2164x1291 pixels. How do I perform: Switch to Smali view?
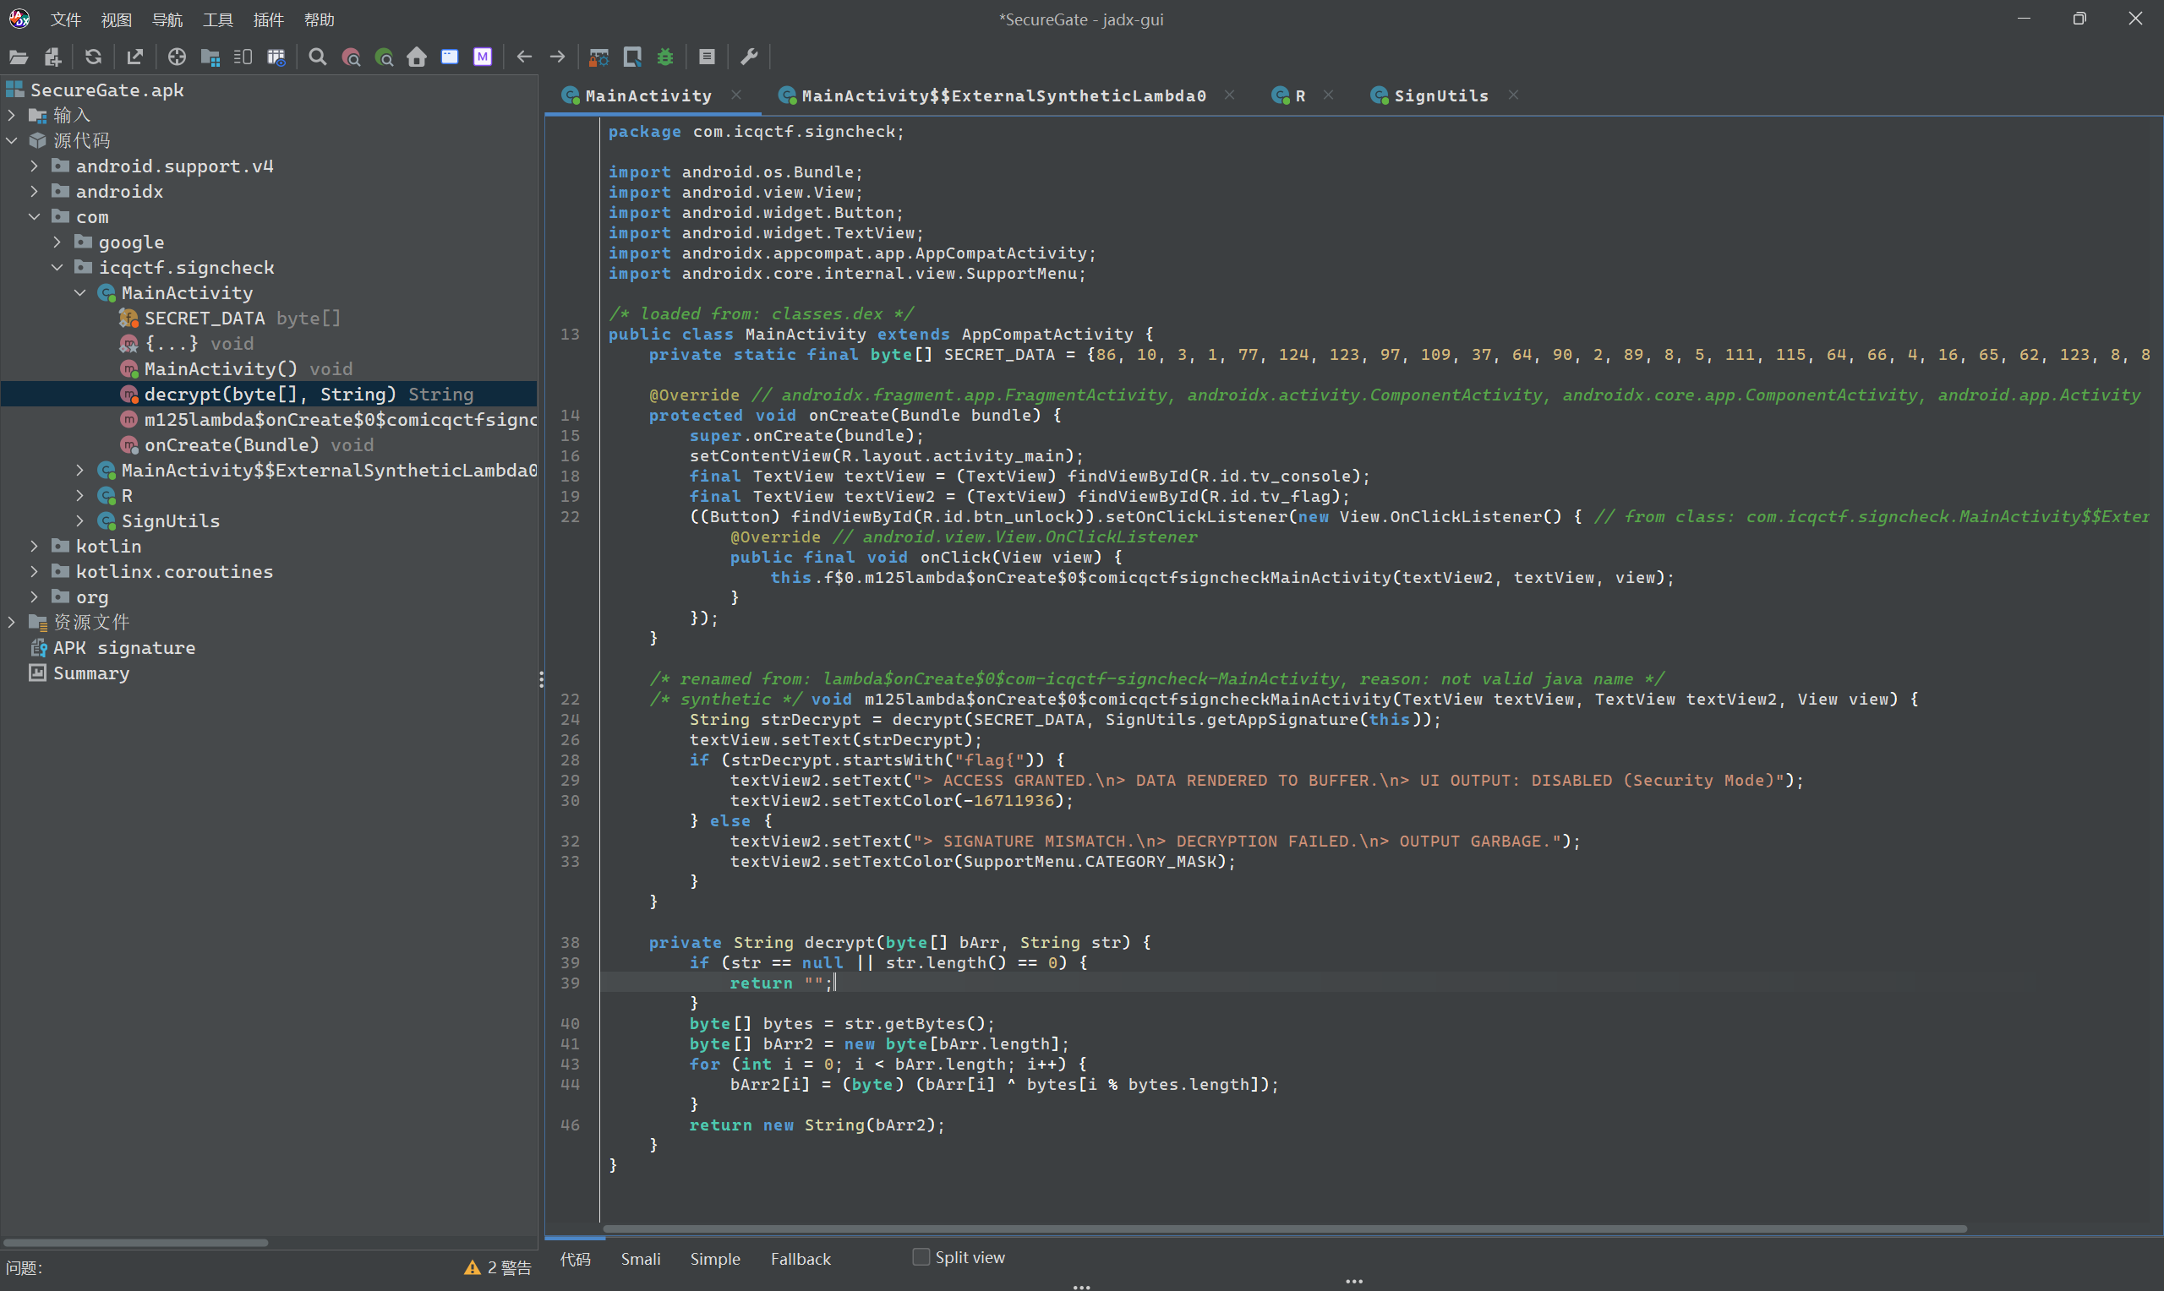(641, 1259)
